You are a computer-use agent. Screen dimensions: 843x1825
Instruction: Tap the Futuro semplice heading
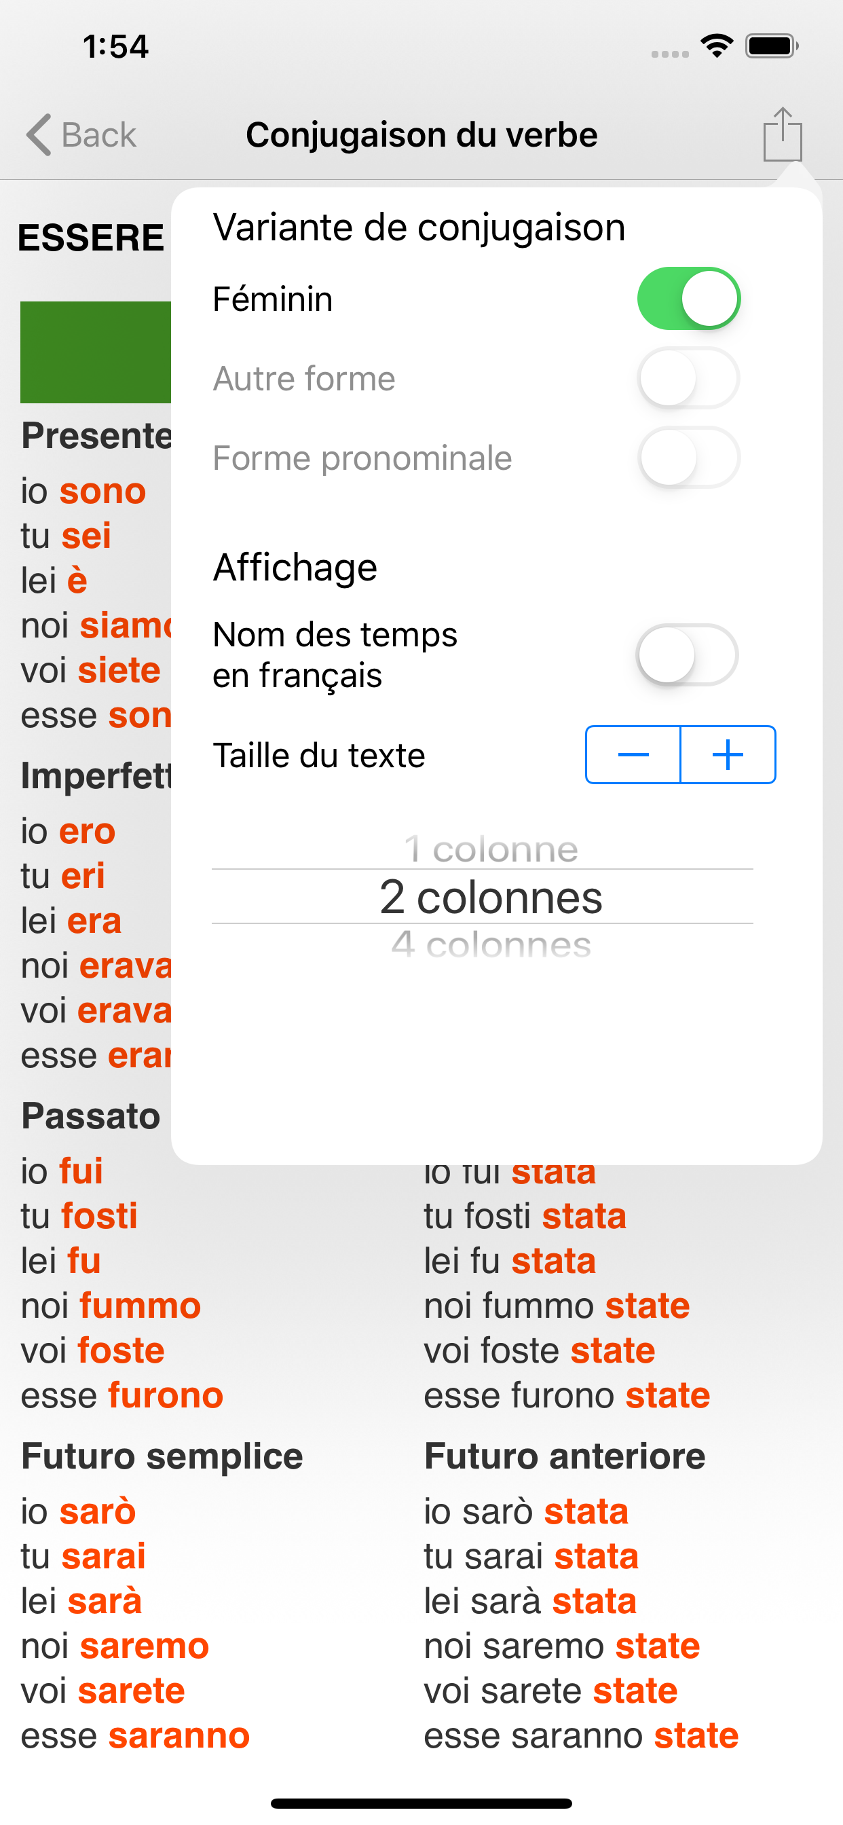click(x=162, y=1456)
